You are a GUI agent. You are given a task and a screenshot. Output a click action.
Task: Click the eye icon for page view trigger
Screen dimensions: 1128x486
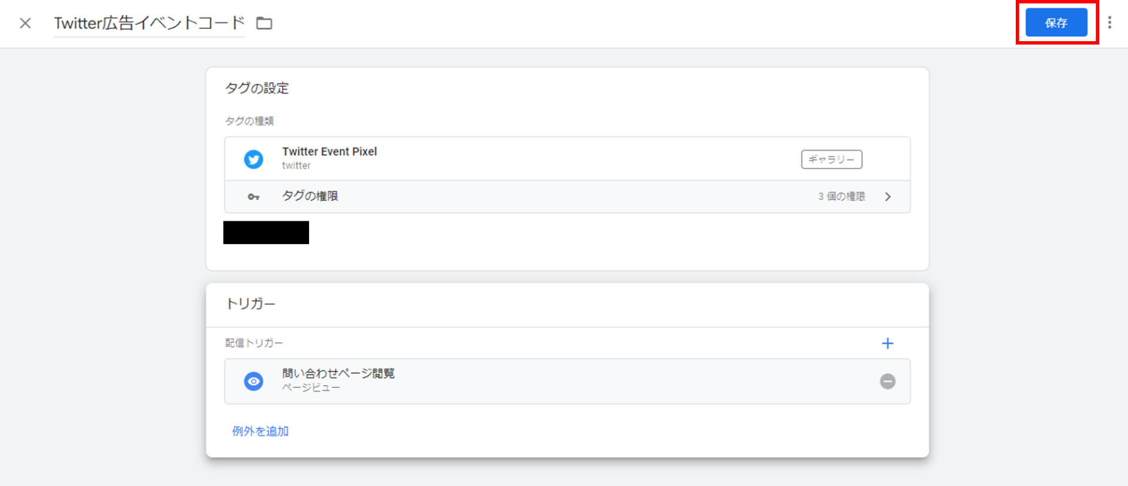[x=254, y=382]
